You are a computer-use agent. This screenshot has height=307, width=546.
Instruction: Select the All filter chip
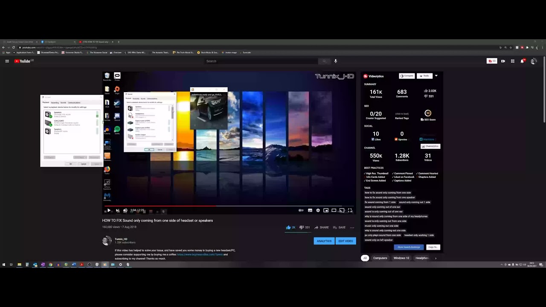pyautogui.click(x=365, y=258)
